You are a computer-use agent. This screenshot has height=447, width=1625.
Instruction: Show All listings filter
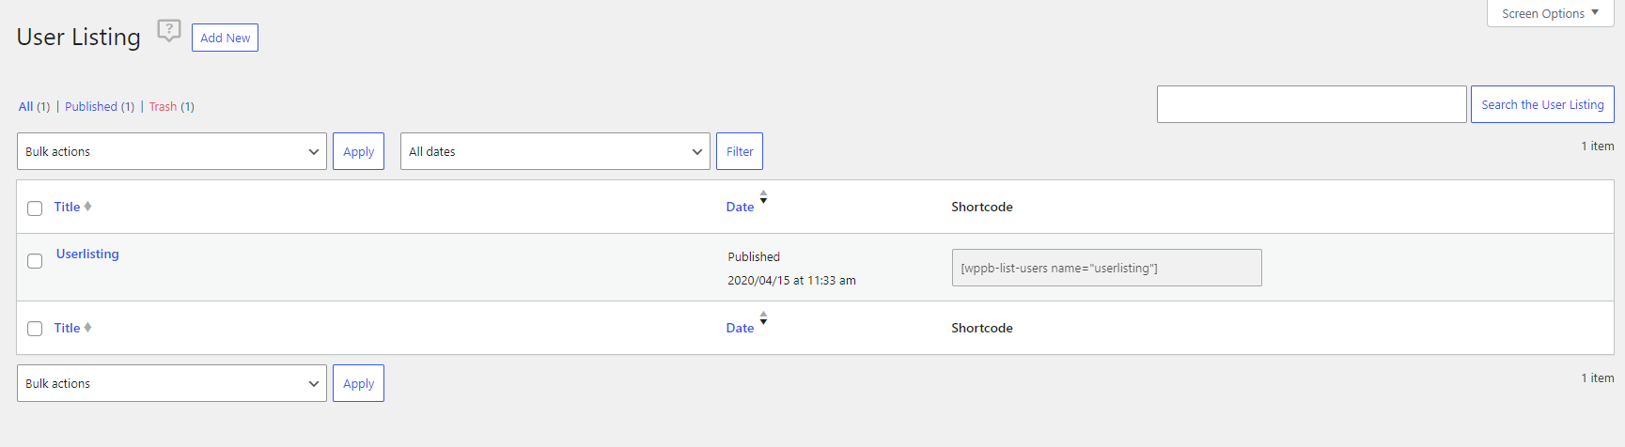(25, 106)
